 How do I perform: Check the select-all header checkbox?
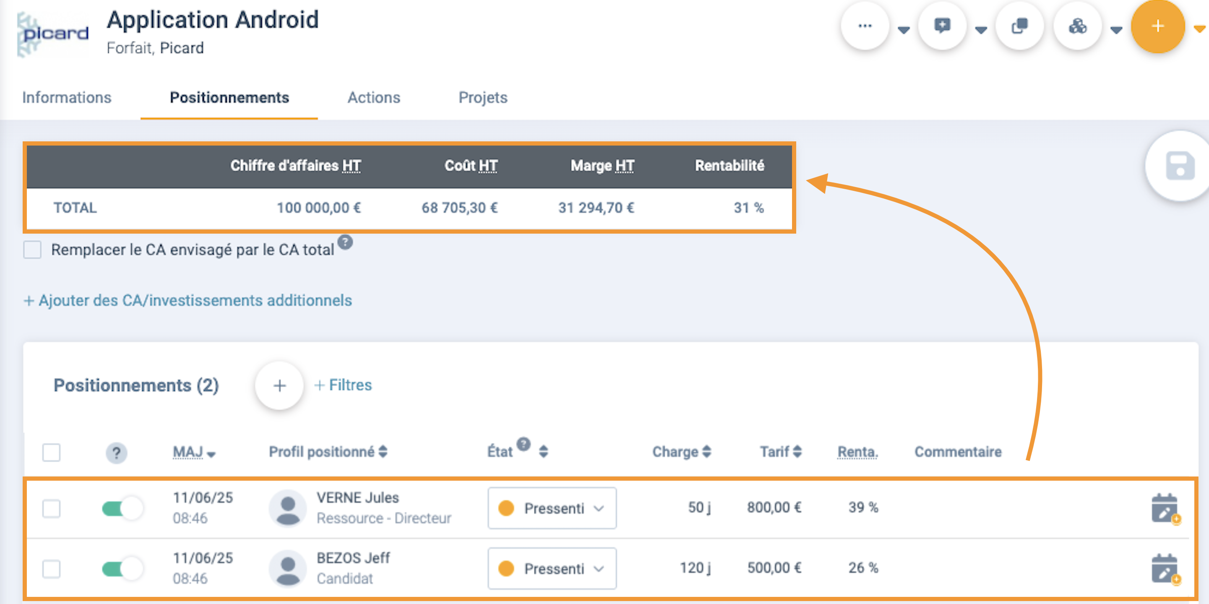[x=51, y=453]
